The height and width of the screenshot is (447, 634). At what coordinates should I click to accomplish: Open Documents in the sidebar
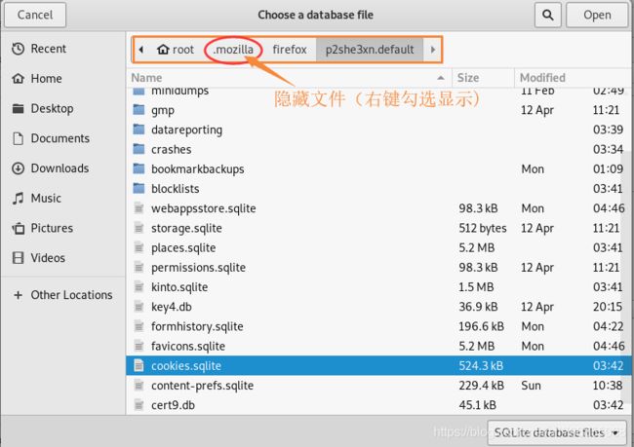pyautogui.click(x=62, y=138)
